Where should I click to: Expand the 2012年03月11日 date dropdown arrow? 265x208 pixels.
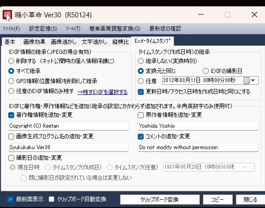click(253, 80)
